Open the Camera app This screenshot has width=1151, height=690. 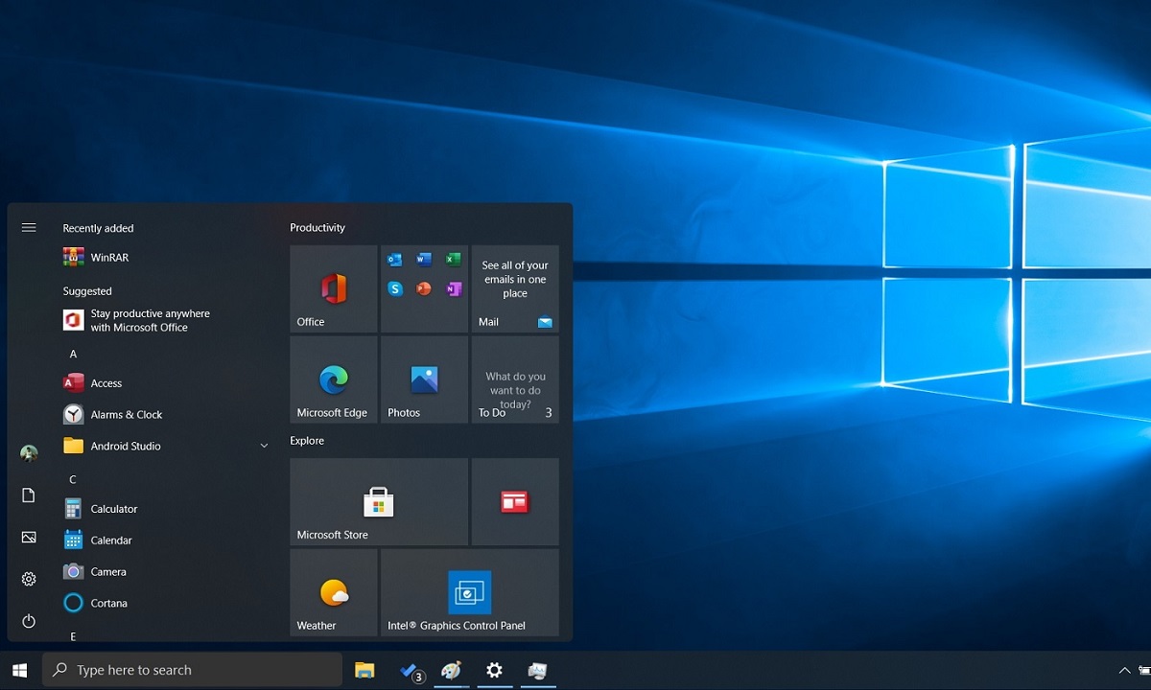click(x=108, y=571)
